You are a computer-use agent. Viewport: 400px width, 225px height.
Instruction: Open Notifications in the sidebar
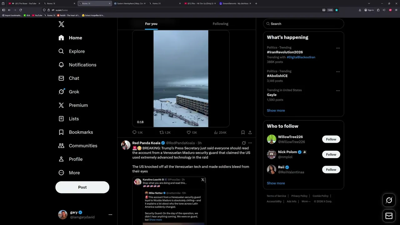point(77,65)
